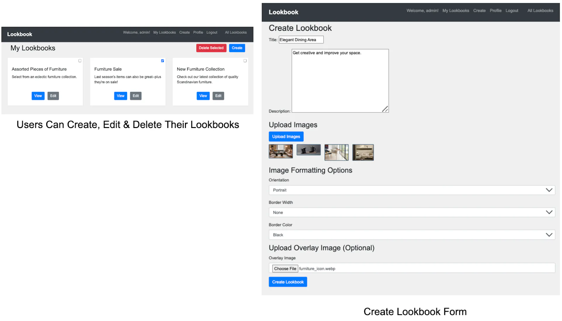This screenshot has height=321, width=562.
Task: Click the Furniture Sale card title
Action: point(108,69)
